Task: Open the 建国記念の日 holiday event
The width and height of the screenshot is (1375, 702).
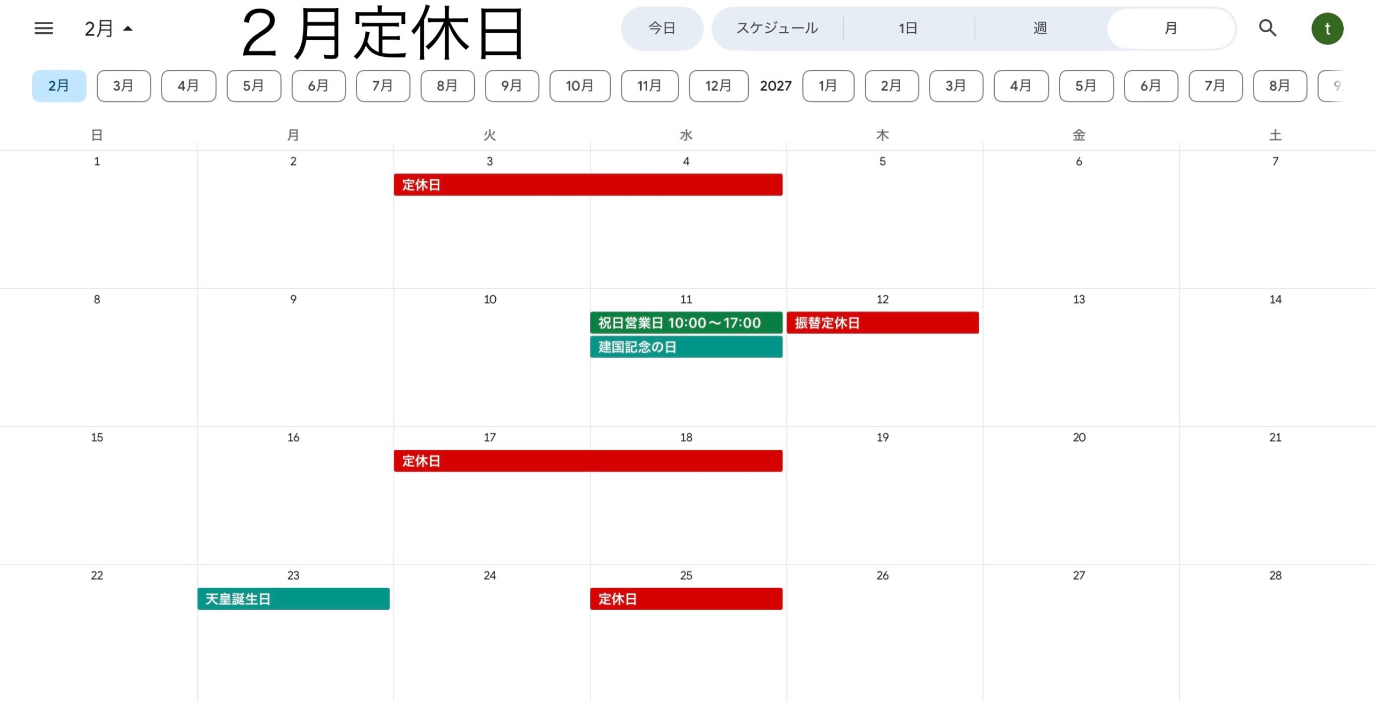Action: click(x=686, y=347)
